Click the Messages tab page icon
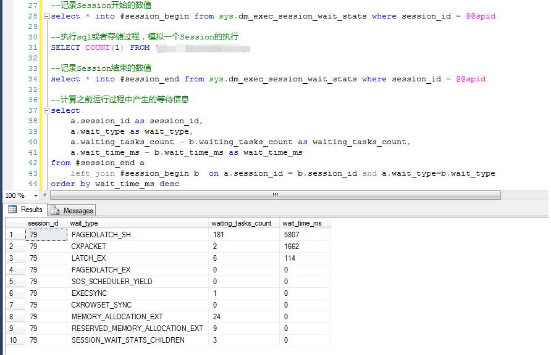 (x=56, y=210)
